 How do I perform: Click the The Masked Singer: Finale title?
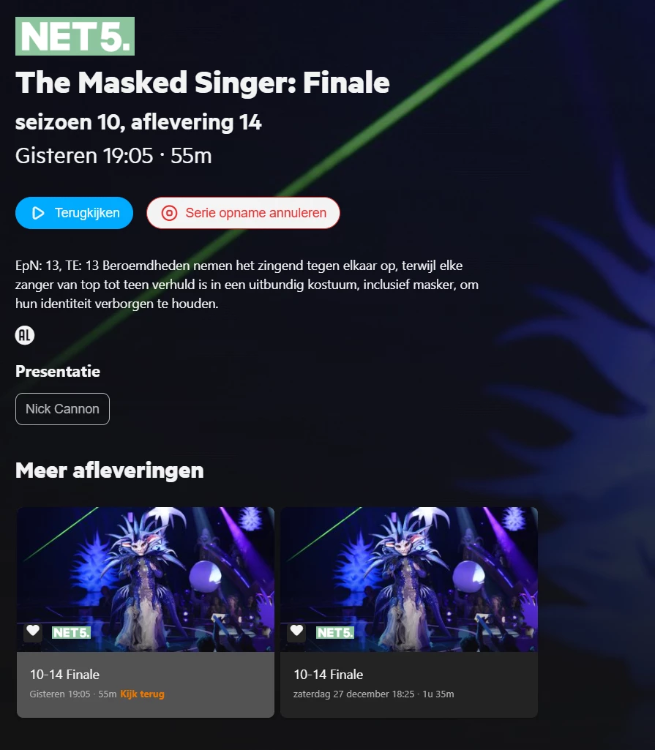point(203,82)
